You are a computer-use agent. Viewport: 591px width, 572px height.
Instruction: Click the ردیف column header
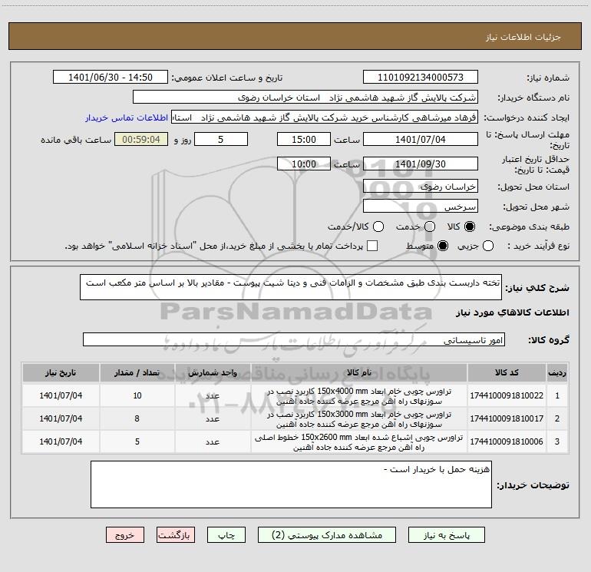[557, 373]
